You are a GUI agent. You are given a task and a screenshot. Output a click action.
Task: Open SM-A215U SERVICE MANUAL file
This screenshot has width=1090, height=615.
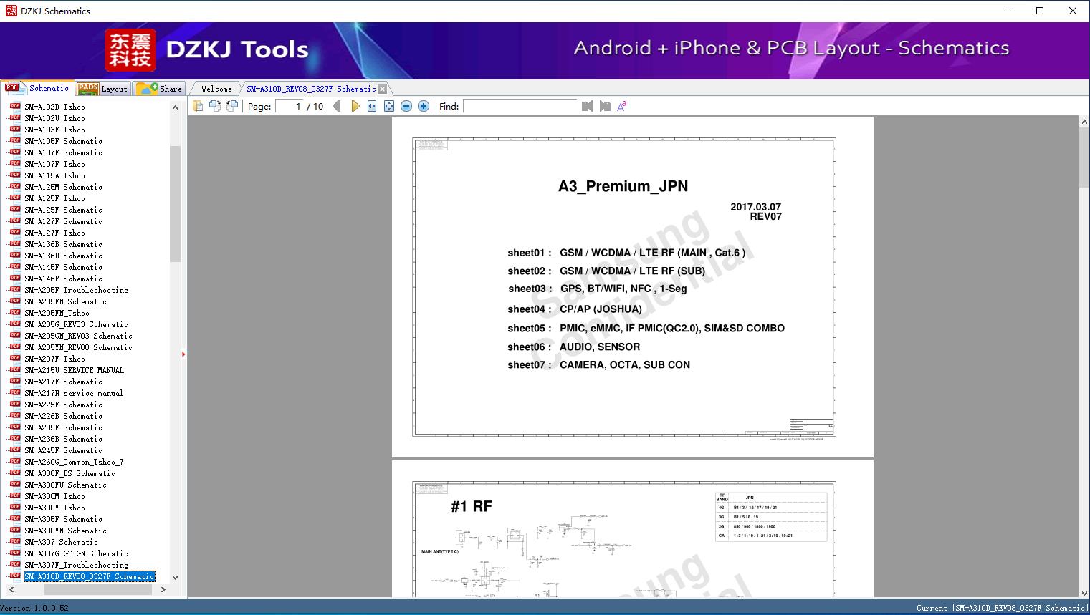(x=75, y=370)
